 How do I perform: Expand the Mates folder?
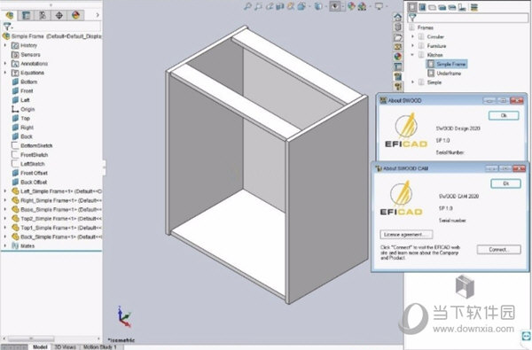(5, 245)
